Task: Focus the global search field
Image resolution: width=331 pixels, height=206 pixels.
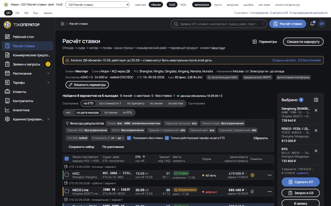Action: pyautogui.click(x=219, y=24)
